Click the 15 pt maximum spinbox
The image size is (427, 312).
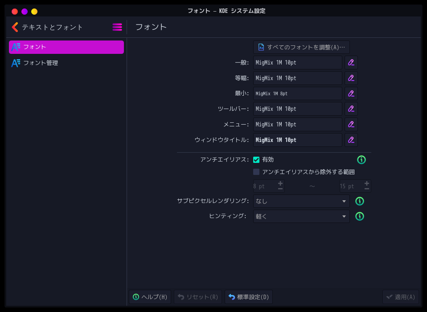(x=355, y=186)
